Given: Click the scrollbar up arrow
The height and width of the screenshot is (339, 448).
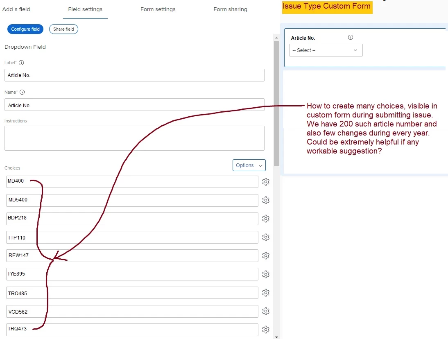Looking at the screenshot, I should [x=276, y=37].
